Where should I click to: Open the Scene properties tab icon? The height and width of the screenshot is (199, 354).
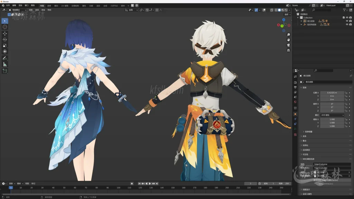tap(295, 97)
